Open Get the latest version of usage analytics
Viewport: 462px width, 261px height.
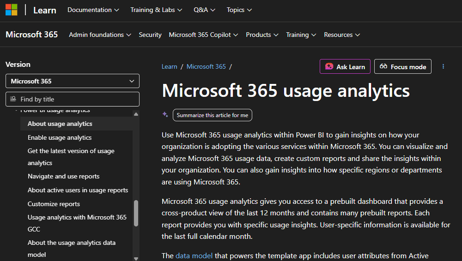[x=71, y=157]
